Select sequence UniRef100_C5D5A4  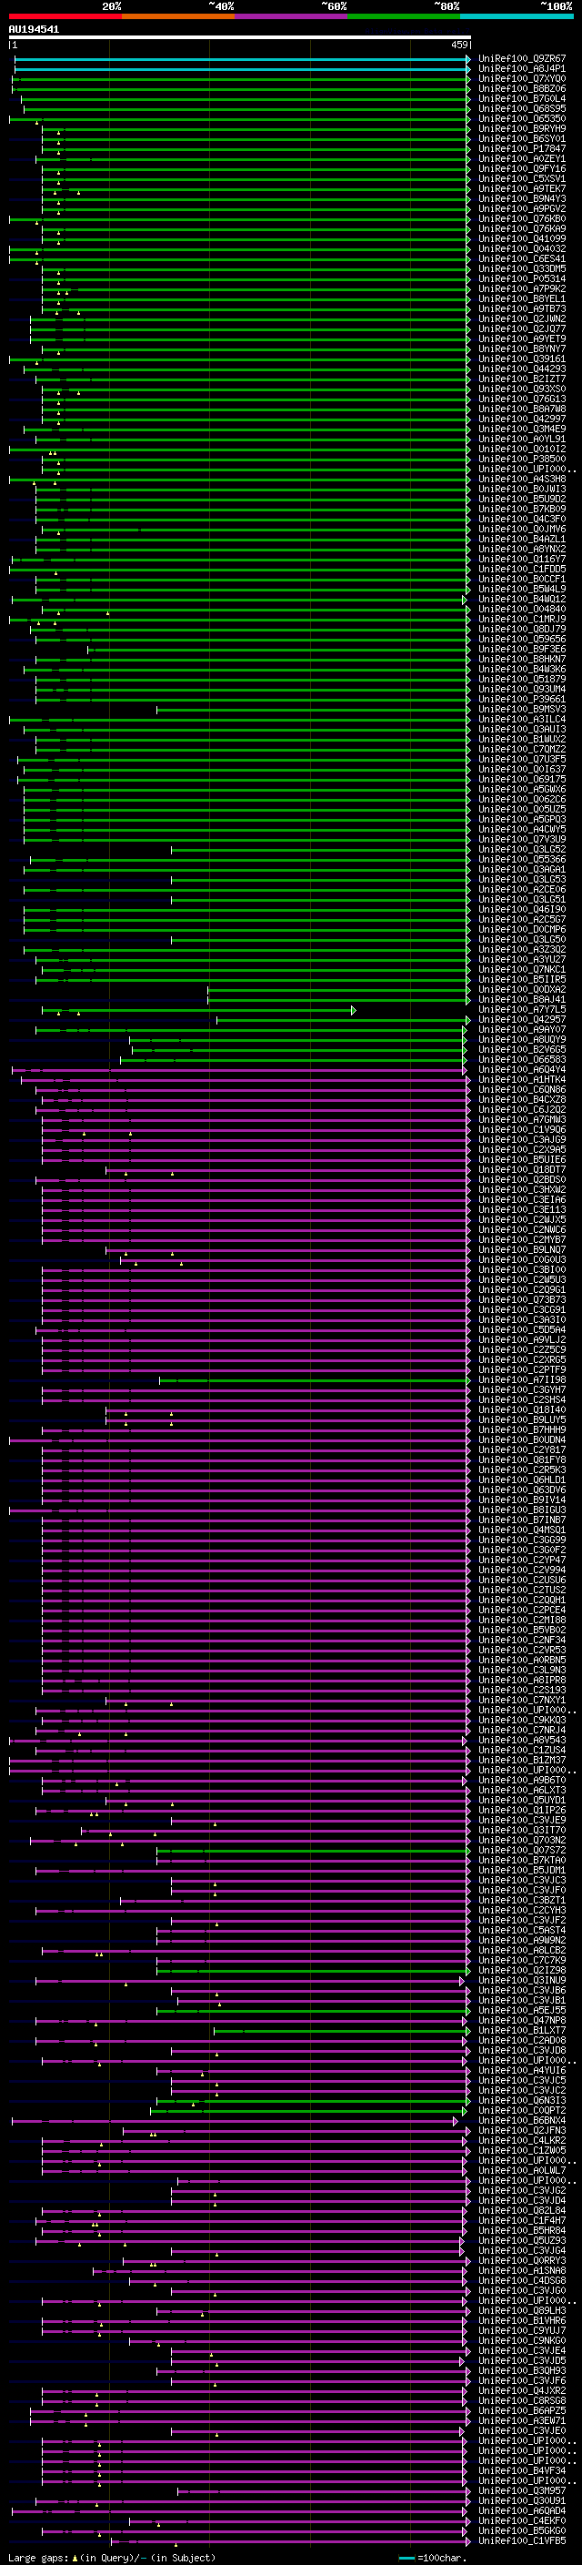tap(521, 1329)
